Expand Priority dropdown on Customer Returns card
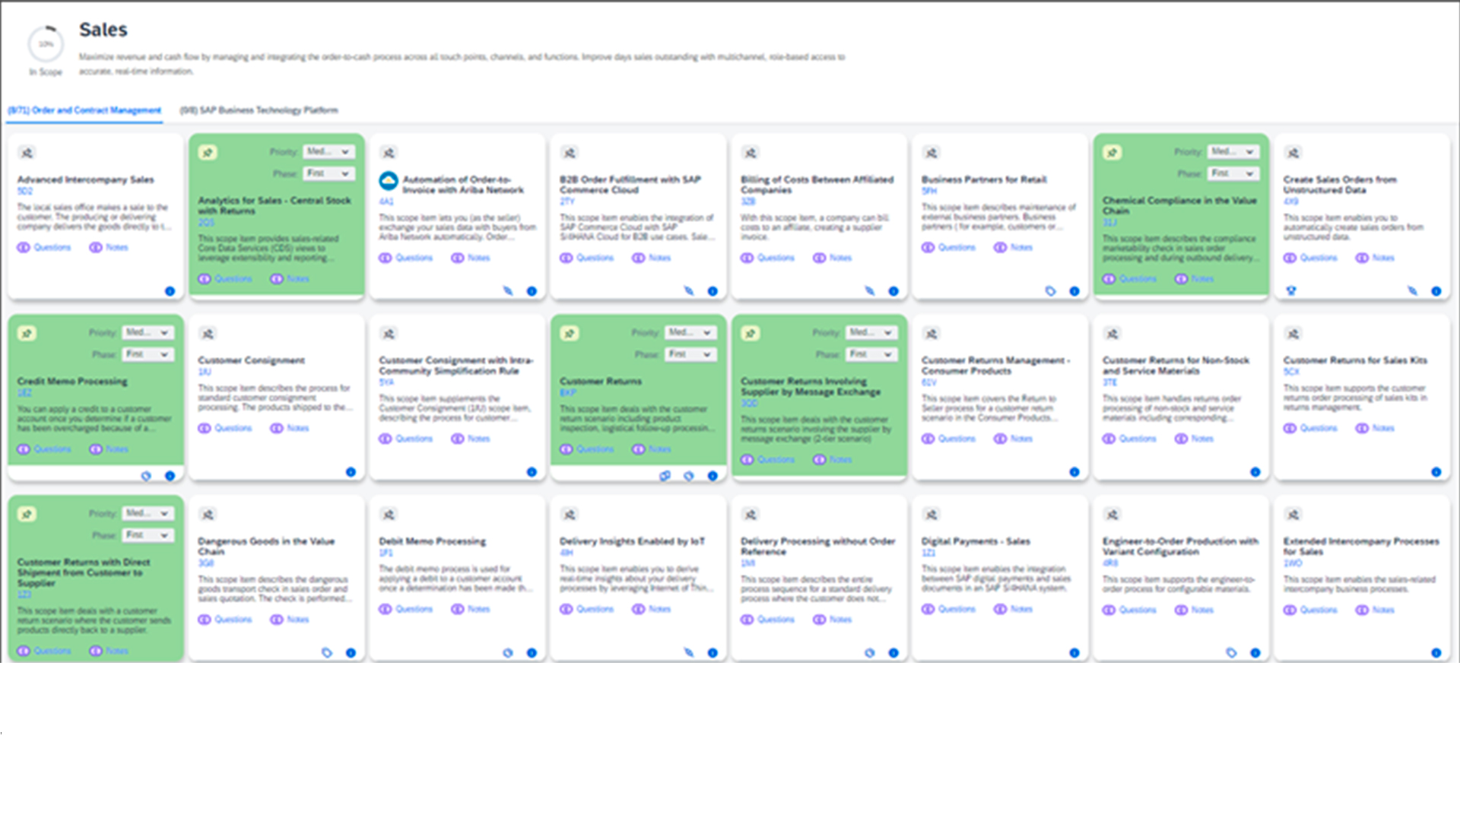1460x821 pixels. pos(690,333)
